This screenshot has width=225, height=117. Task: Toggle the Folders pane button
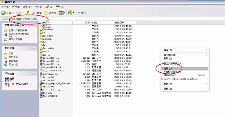coord(50,13)
